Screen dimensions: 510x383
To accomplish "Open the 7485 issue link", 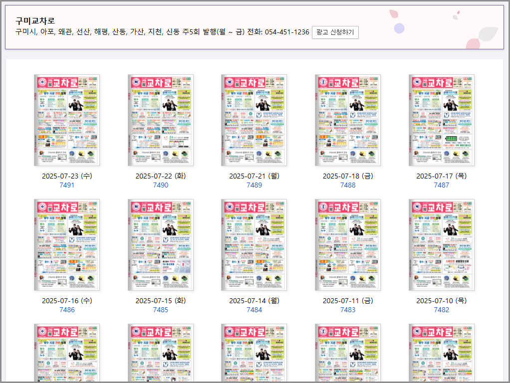I will click(161, 310).
